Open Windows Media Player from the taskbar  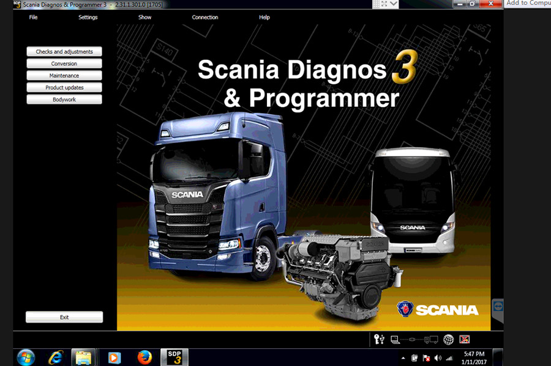pyautogui.click(x=114, y=357)
